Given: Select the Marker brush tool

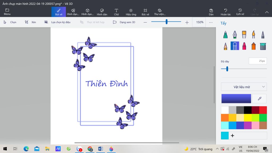Looking at the screenshot, I should [x=225, y=35].
